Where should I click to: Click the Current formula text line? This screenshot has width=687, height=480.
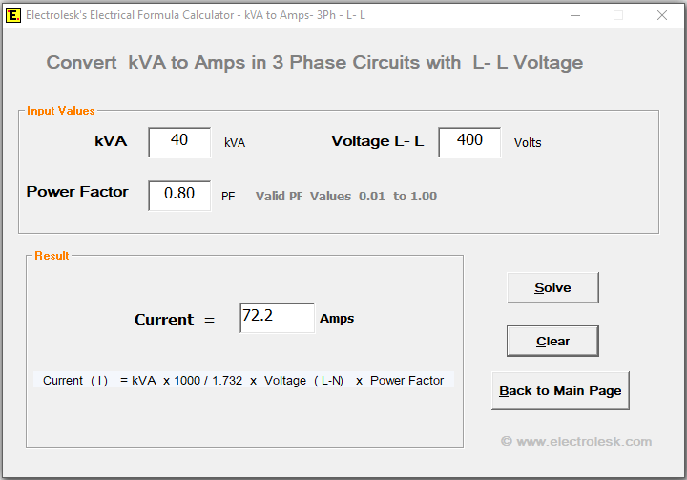pyautogui.click(x=243, y=380)
